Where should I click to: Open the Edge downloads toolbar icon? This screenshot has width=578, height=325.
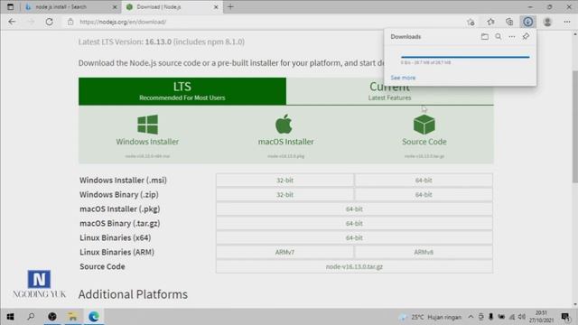tap(527, 22)
